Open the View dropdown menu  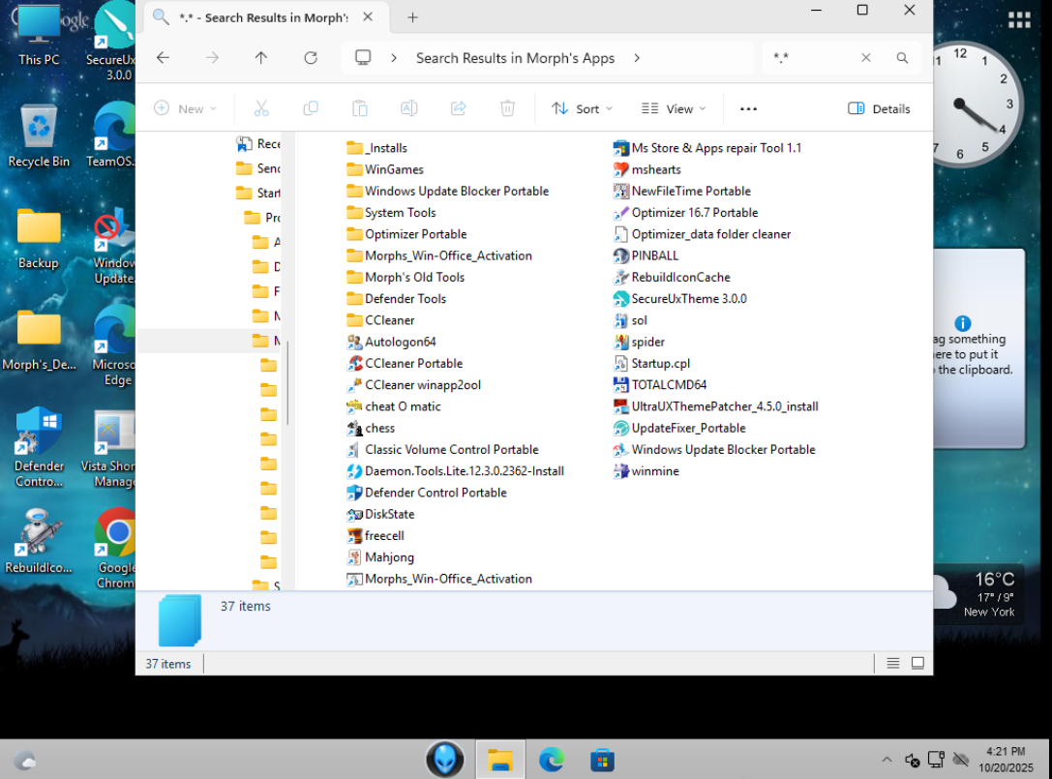[x=674, y=109]
